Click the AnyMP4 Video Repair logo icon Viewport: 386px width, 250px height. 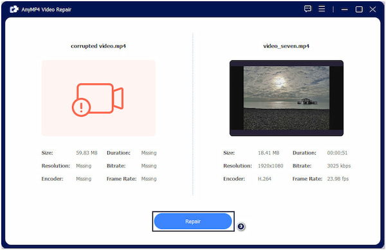pyautogui.click(x=14, y=10)
